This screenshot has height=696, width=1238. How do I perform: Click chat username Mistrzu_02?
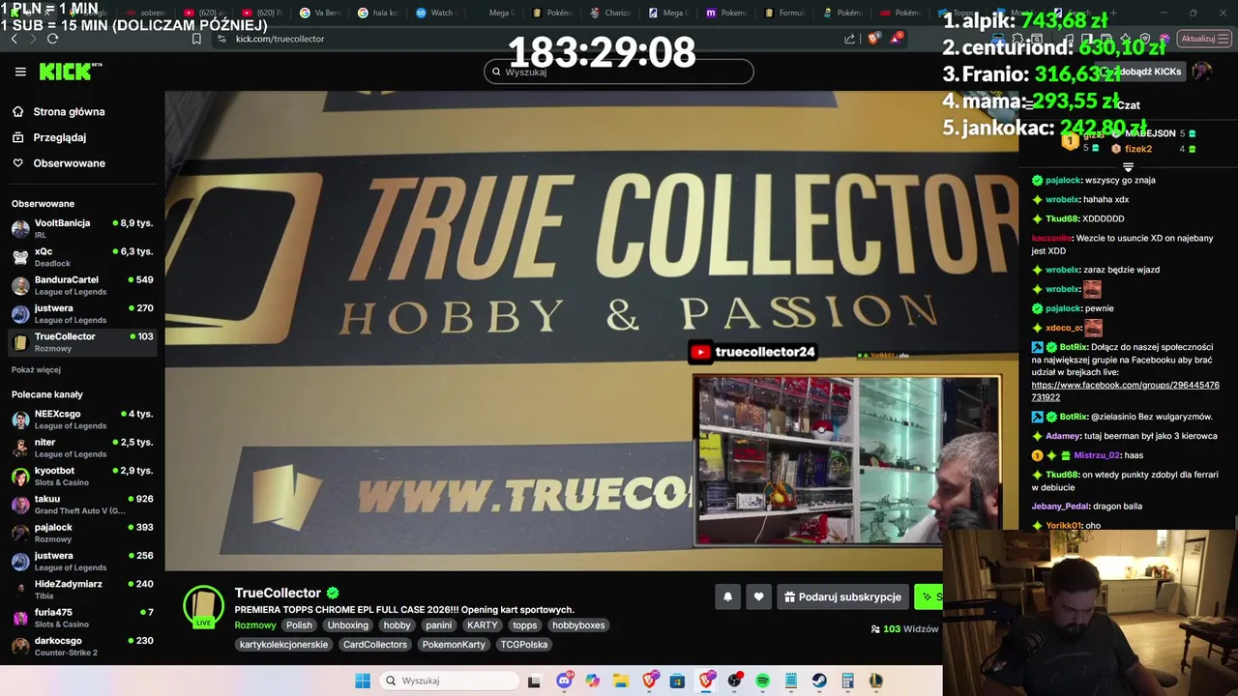coord(1097,455)
